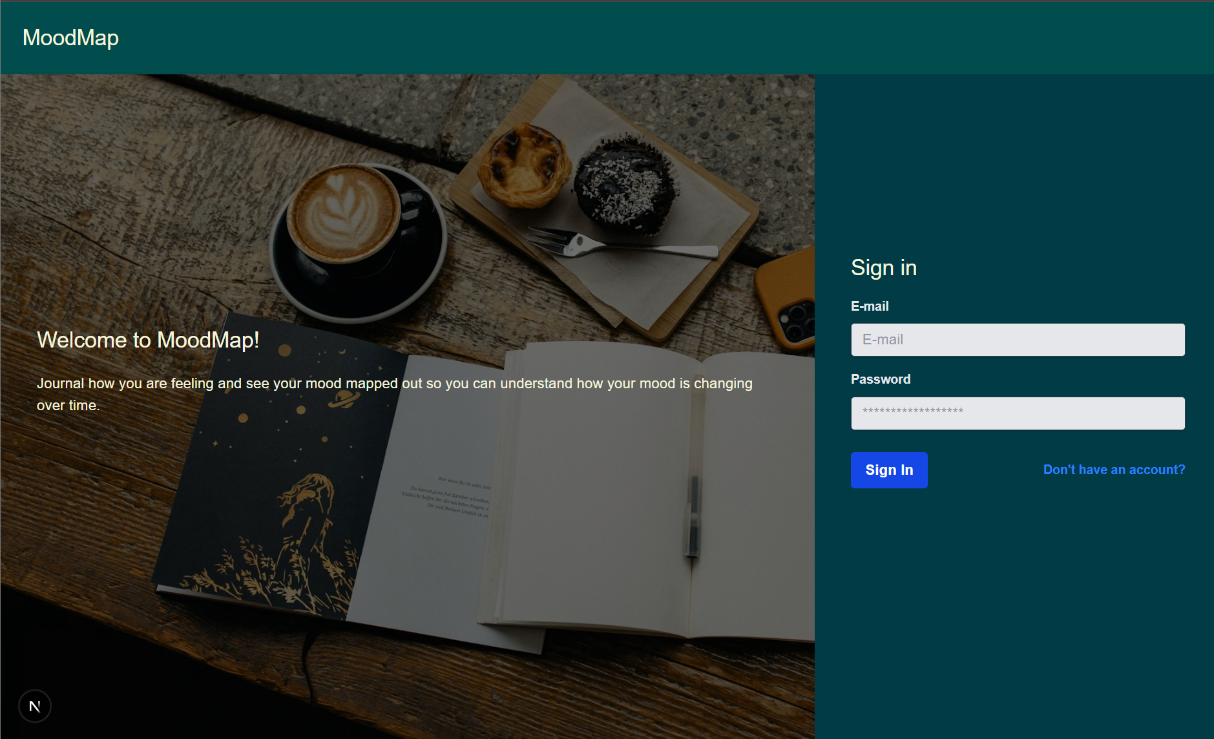
Task: Click the small printed text on the notebook page
Action: point(448,497)
